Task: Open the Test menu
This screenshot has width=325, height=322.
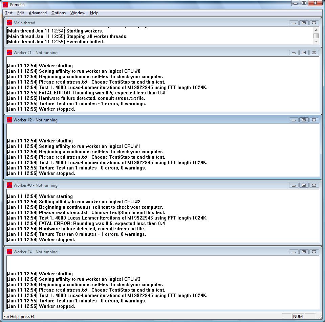Action: click(9, 13)
